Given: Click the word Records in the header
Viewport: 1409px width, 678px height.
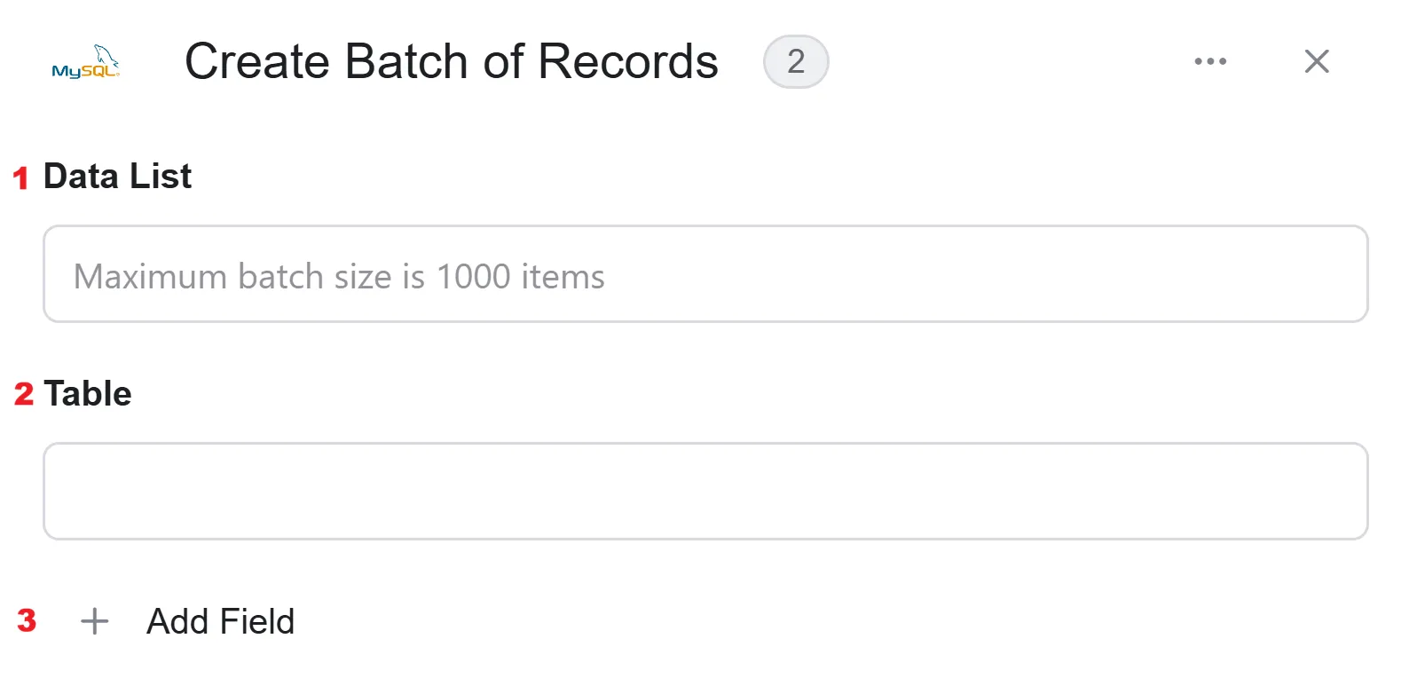Looking at the screenshot, I should [x=628, y=61].
